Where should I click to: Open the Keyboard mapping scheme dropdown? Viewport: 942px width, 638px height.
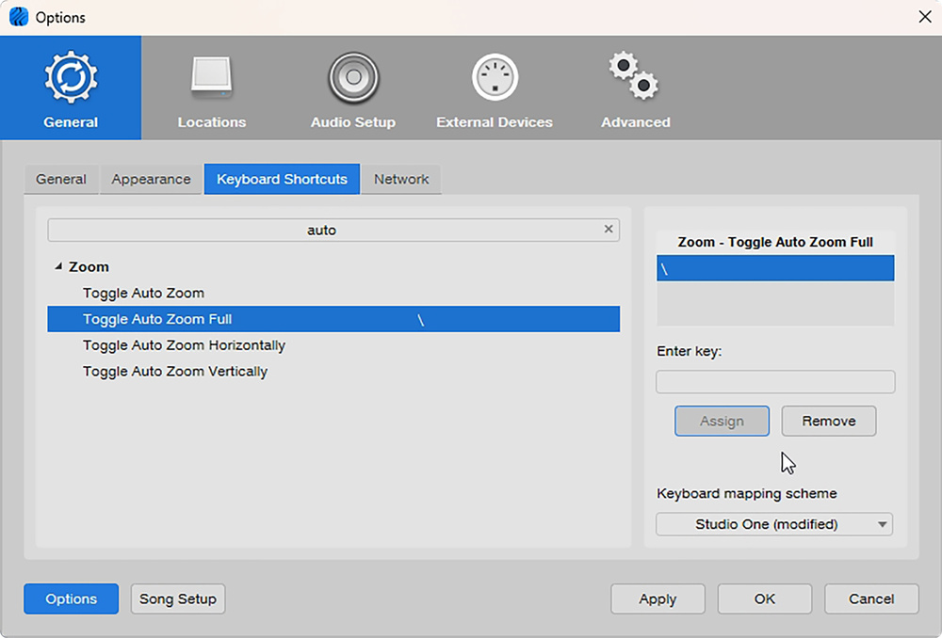(x=774, y=524)
